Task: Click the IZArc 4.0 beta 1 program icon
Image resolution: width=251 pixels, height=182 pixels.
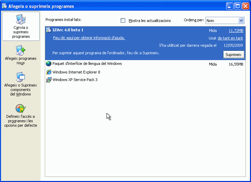Action: click(49, 30)
